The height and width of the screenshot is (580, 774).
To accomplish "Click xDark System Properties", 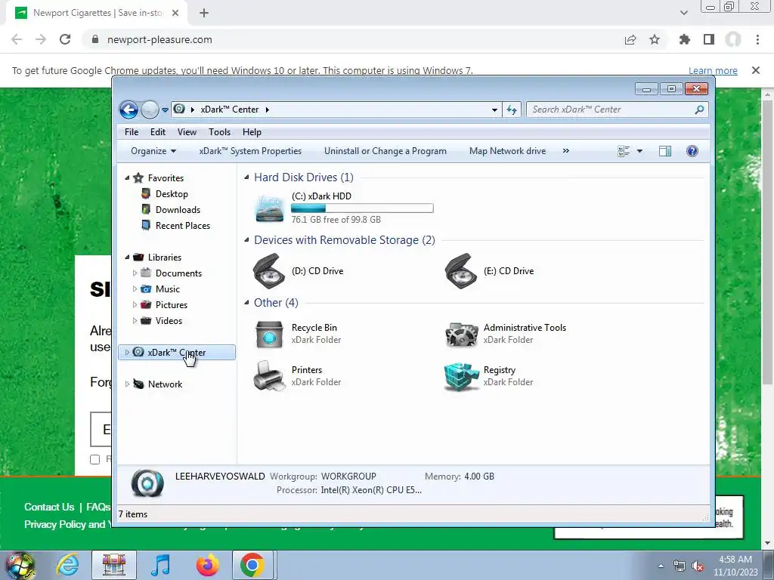I will click(250, 151).
